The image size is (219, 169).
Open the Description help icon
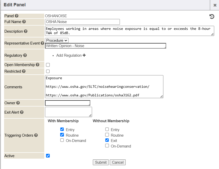26,31
